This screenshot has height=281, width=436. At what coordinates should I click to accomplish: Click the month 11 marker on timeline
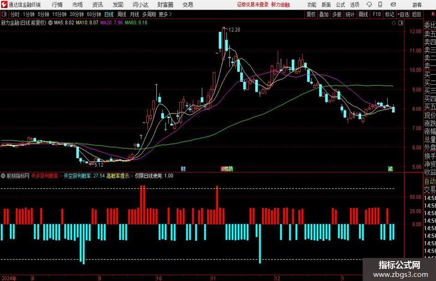(x=213, y=278)
